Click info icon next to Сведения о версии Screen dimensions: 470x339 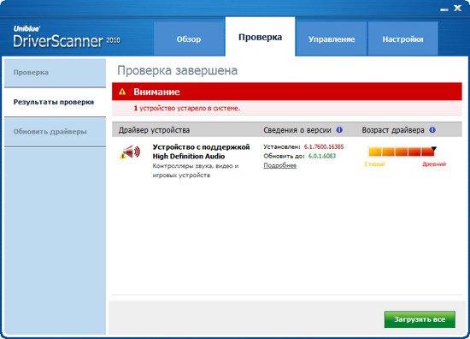[x=339, y=130]
